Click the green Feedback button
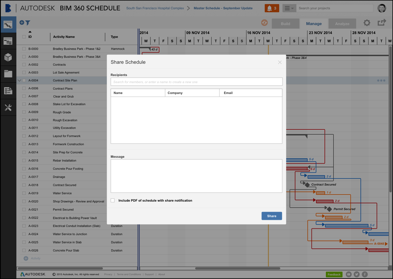Screen dimensions: 393x279 (x=334, y=274)
